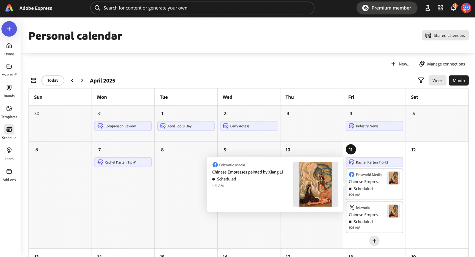The image size is (475, 257).
Task: Click the Personal calendar heading
Action: coord(75,36)
